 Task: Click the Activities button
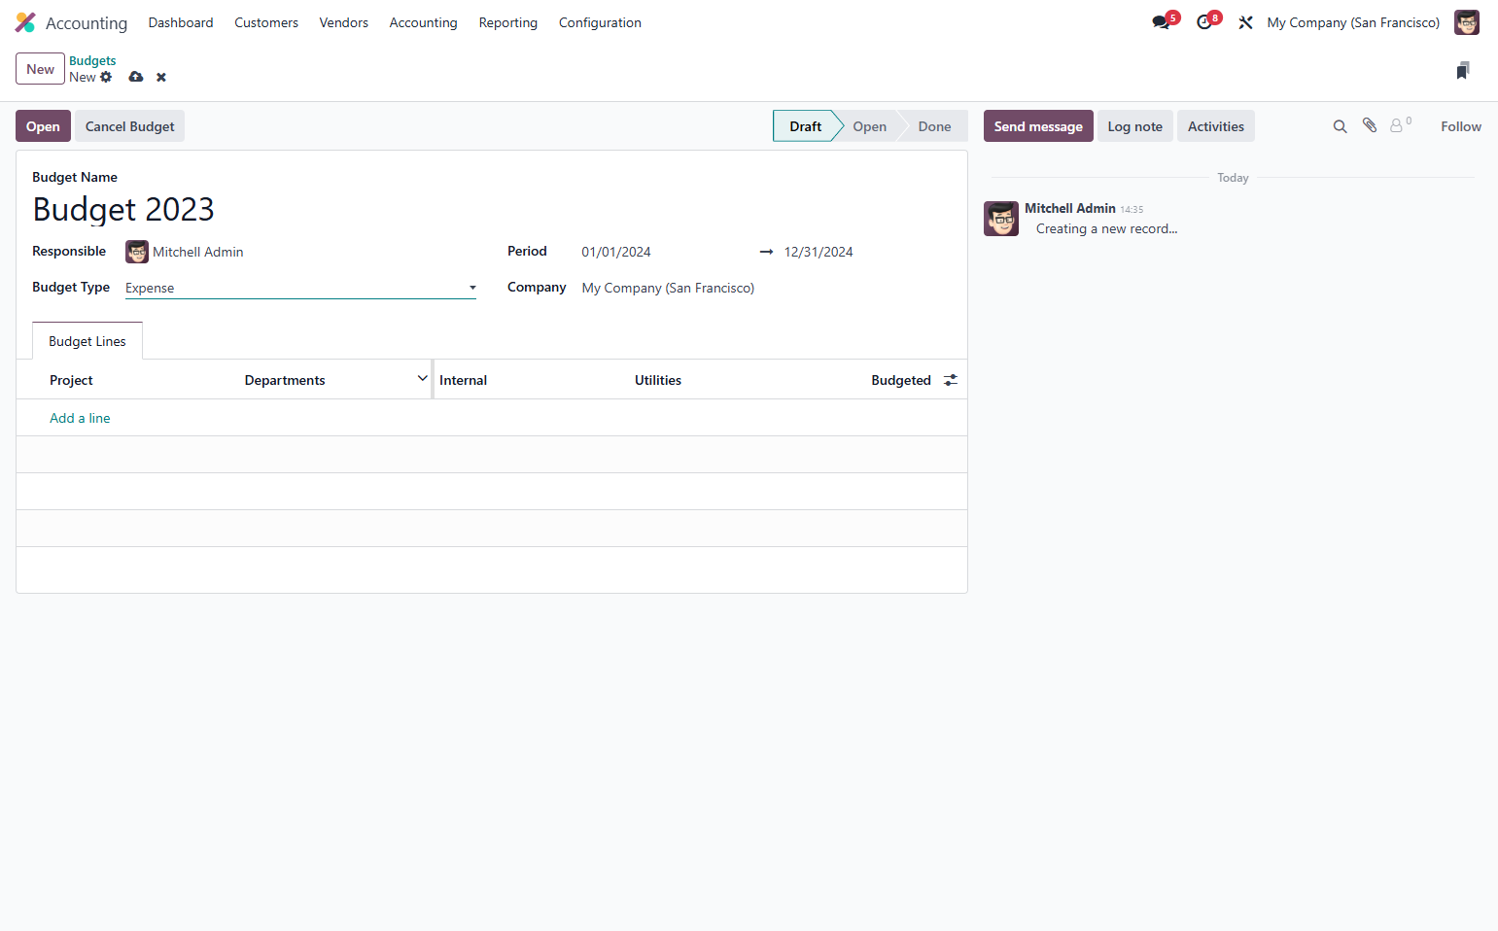1216,126
